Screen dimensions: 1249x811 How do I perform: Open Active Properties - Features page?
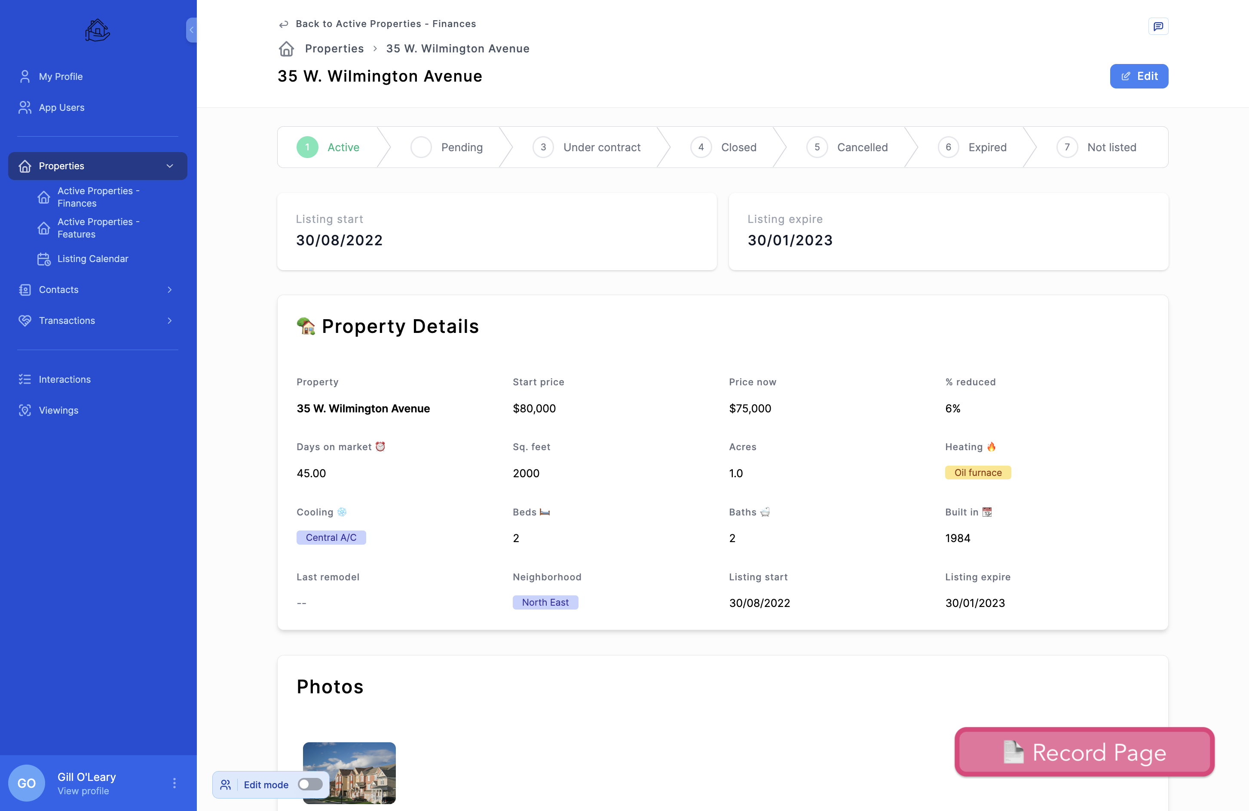pos(98,228)
